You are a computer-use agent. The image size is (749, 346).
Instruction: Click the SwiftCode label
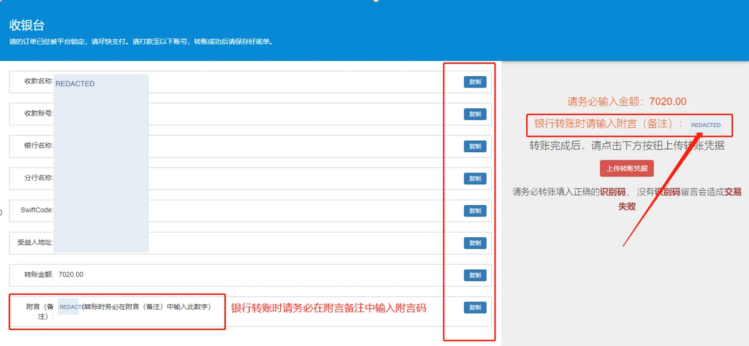37,210
